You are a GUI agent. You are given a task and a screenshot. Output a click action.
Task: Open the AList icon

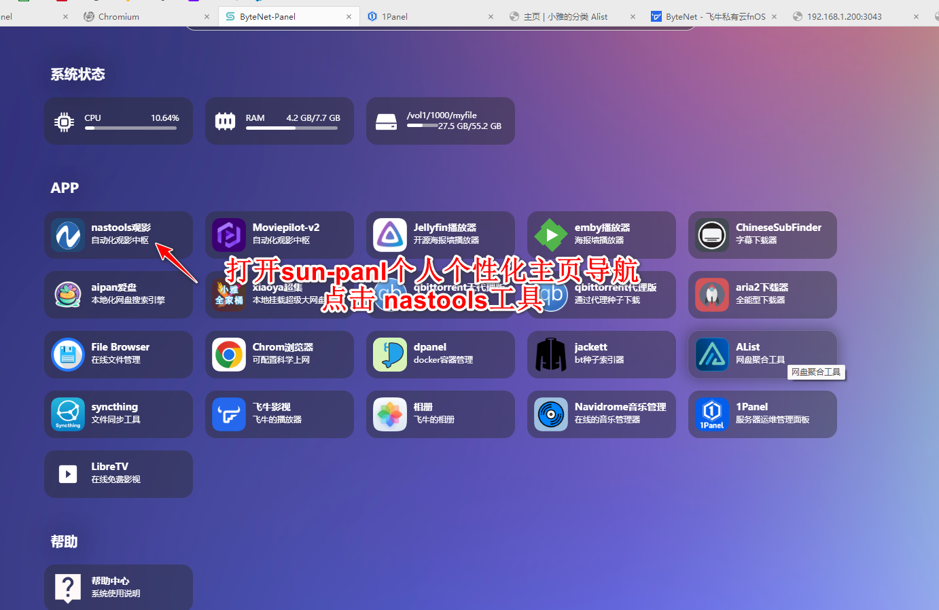coord(712,355)
